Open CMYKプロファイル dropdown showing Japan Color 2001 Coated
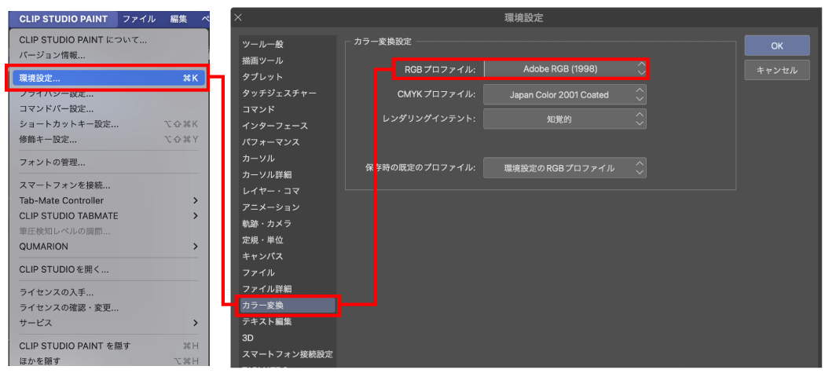 565,95
